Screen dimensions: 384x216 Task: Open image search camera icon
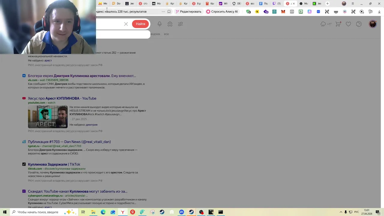170,24
